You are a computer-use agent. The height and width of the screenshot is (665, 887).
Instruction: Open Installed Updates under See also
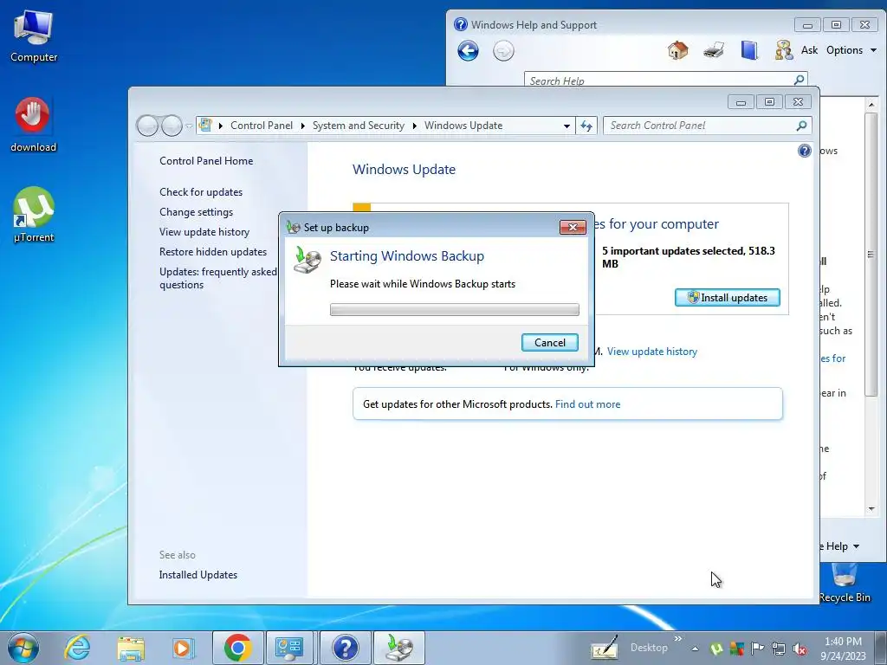pyautogui.click(x=198, y=575)
